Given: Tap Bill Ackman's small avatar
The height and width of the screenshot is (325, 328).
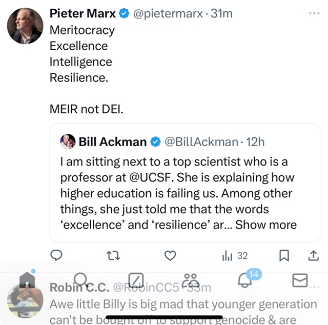Looking at the screenshot, I should (68, 141).
